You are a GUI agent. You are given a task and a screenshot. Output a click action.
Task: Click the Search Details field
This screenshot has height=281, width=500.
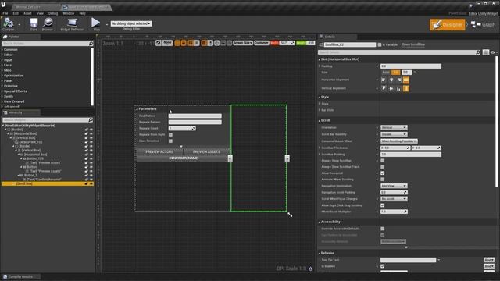point(399,52)
